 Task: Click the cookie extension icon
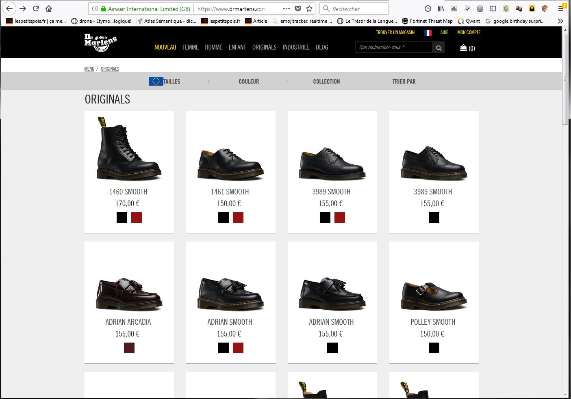545,9
